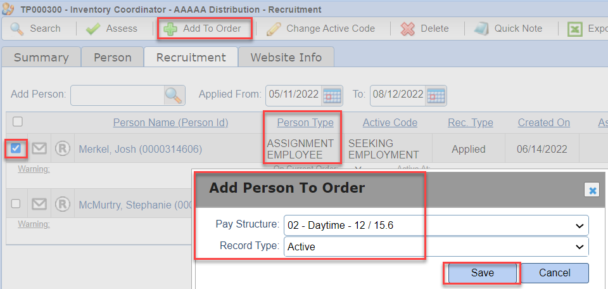
Task: Click Quick Note toolbar label
Action: [518, 29]
